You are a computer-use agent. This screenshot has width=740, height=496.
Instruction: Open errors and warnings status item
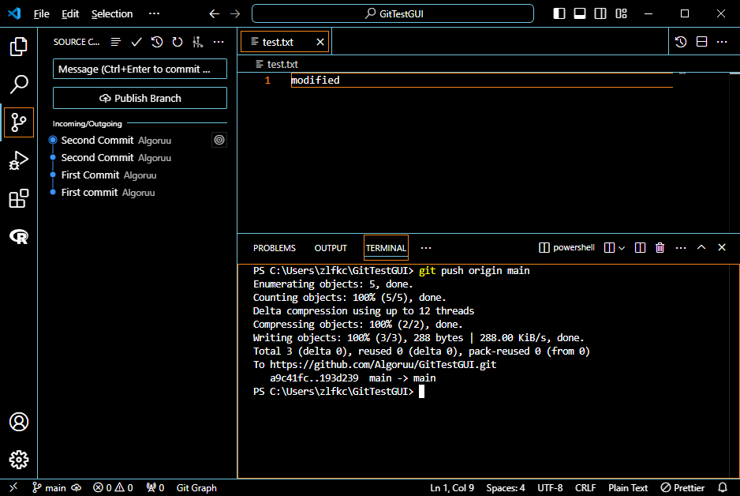[x=113, y=487]
